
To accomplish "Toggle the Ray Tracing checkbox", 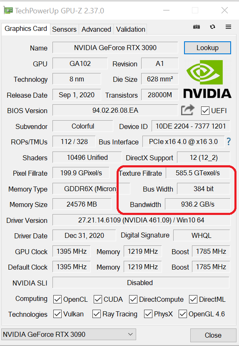I will coord(97,314).
